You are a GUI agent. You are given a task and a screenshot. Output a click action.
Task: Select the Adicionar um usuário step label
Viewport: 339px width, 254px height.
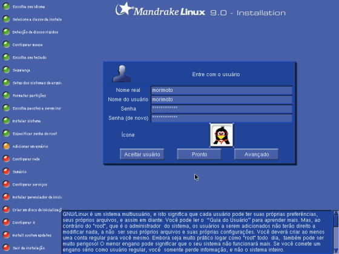point(30,146)
